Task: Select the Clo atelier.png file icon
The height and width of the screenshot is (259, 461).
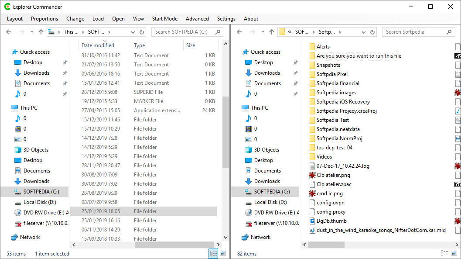Action: pos(312,175)
